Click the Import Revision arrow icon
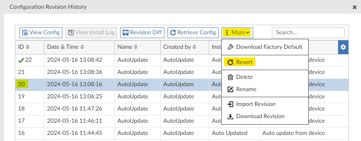Screen dimensions: 361x141 (x=230, y=104)
